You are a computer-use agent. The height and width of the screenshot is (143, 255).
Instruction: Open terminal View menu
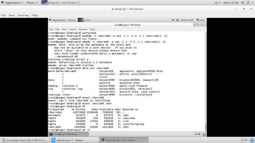click(64, 29)
